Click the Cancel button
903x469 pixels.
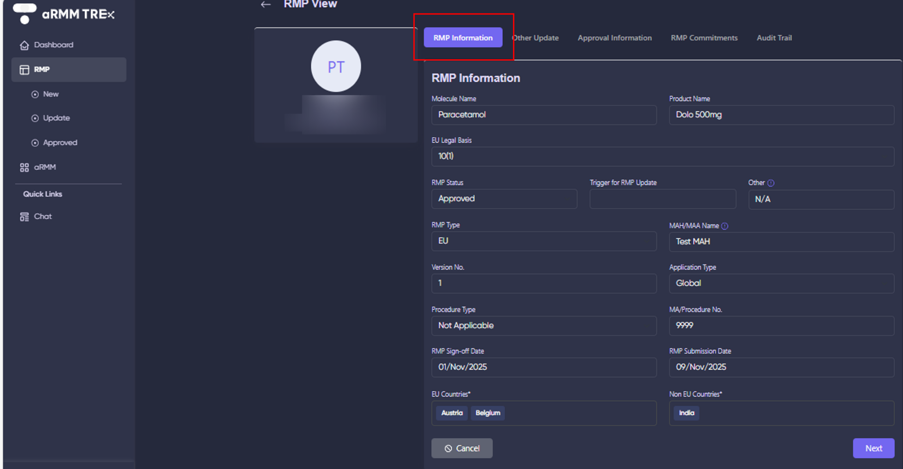click(x=462, y=448)
